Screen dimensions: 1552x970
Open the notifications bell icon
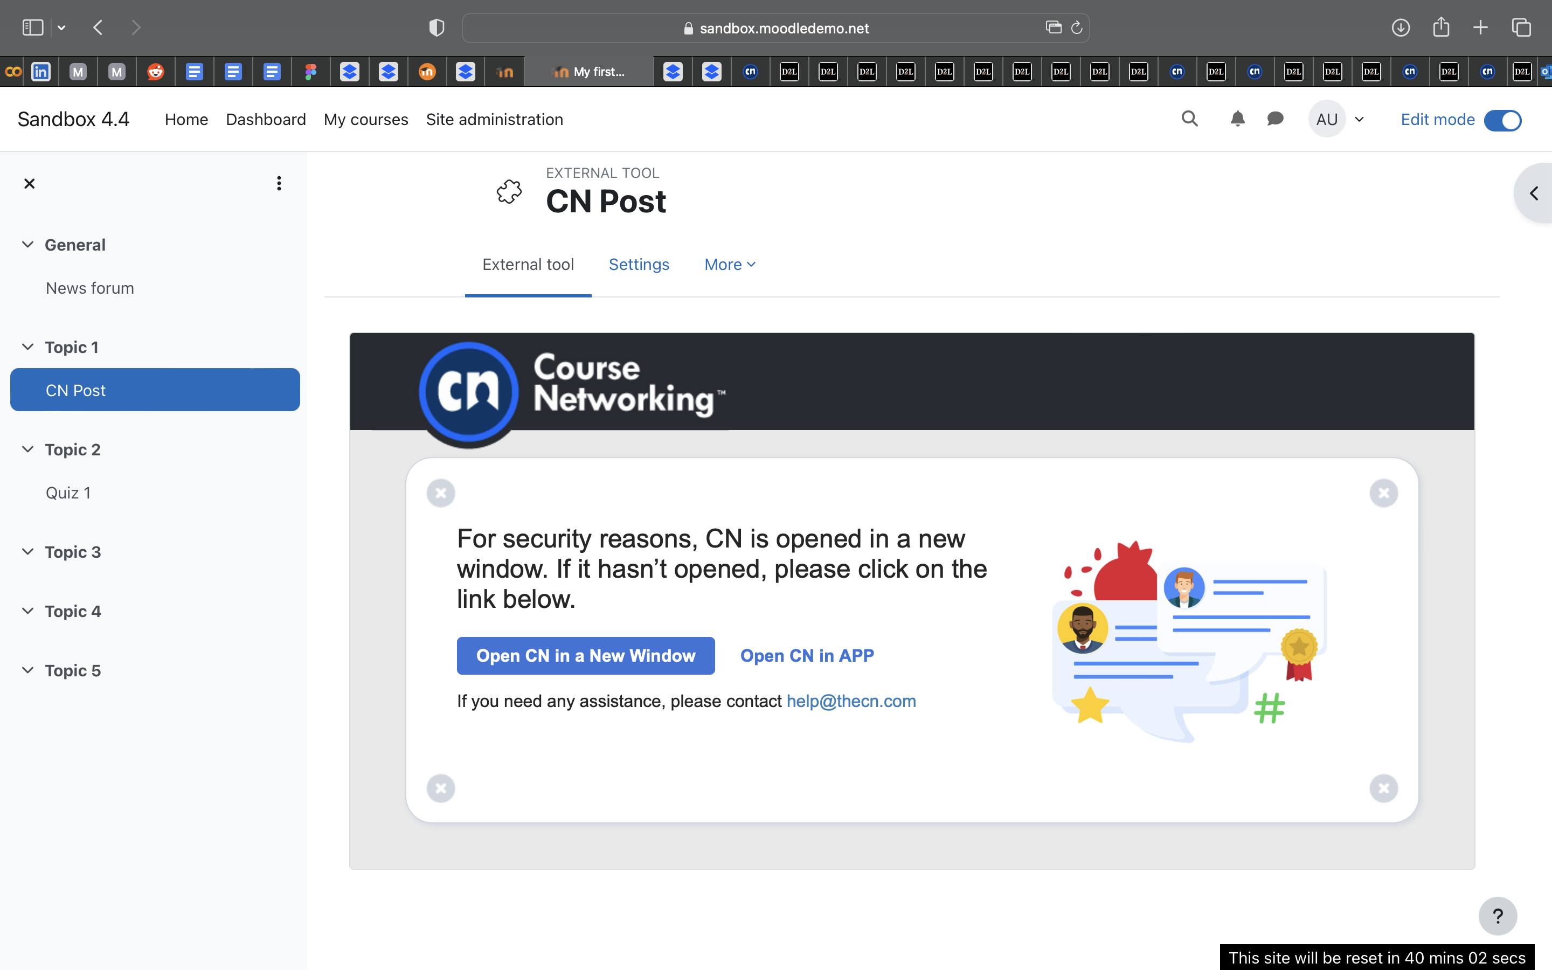click(x=1238, y=119)
